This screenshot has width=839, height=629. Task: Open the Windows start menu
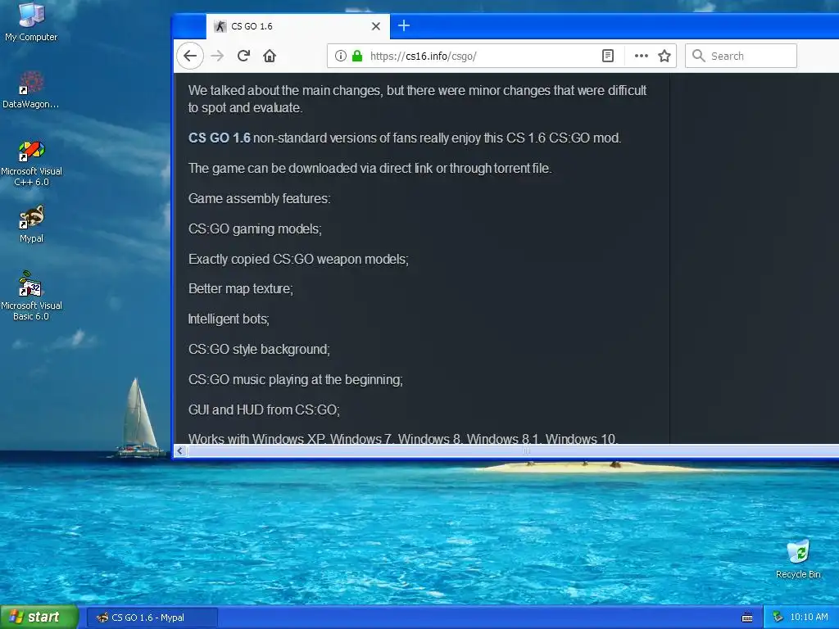pos(39,618)
